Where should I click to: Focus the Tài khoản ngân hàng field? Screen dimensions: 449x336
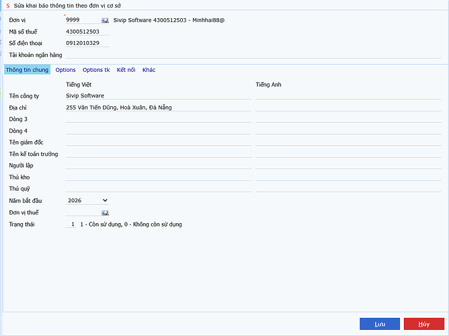253,54
